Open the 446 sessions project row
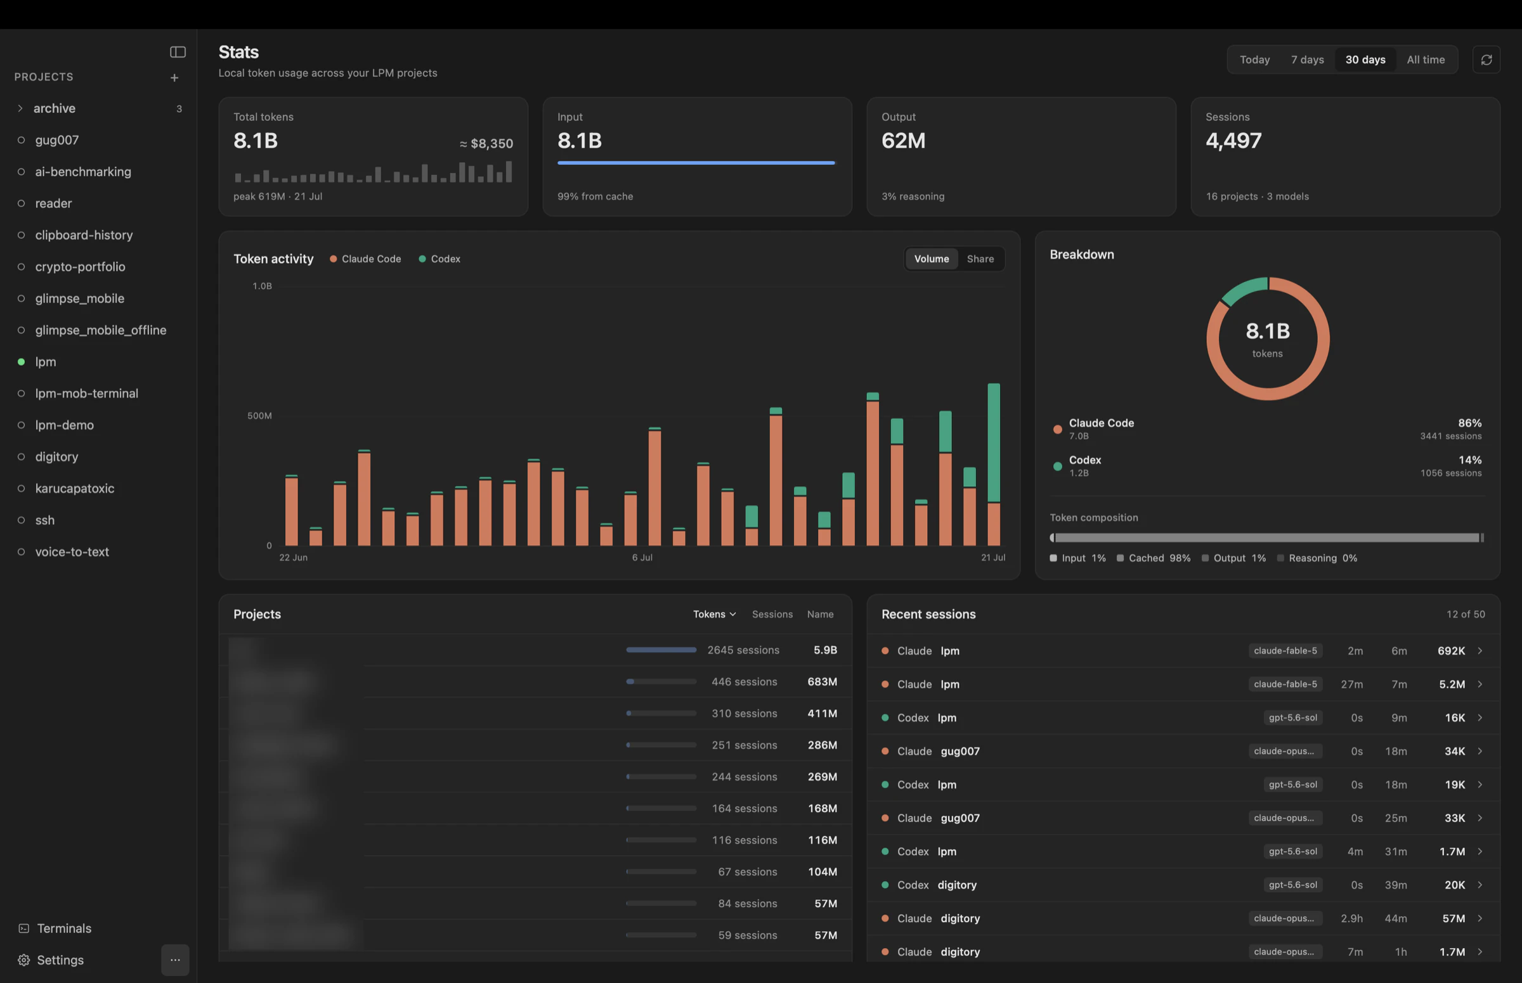Image resolution: width=1522 pixels, height=983 pixels. [x=535, y=682]
